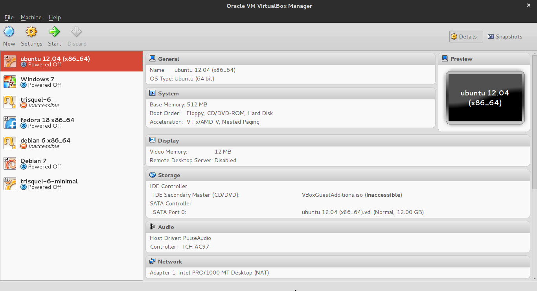Open the Machine menu
This screenshot has height=291, width=537.
click(31, 17)
